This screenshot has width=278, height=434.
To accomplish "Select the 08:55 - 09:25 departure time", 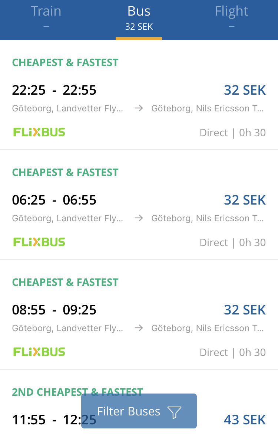I will click(54, 310).
